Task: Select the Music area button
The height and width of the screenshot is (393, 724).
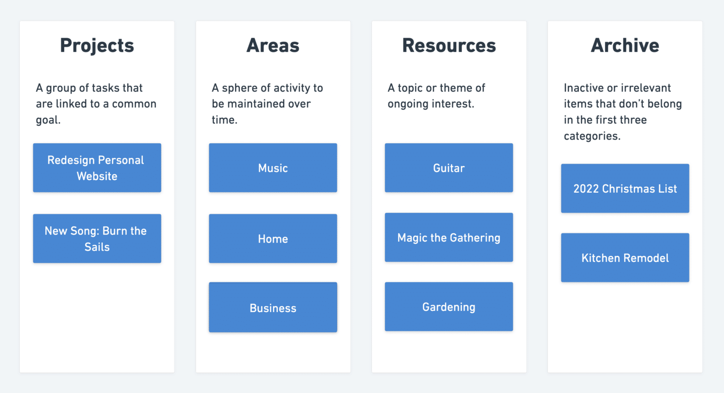Action: coord(272,168)
